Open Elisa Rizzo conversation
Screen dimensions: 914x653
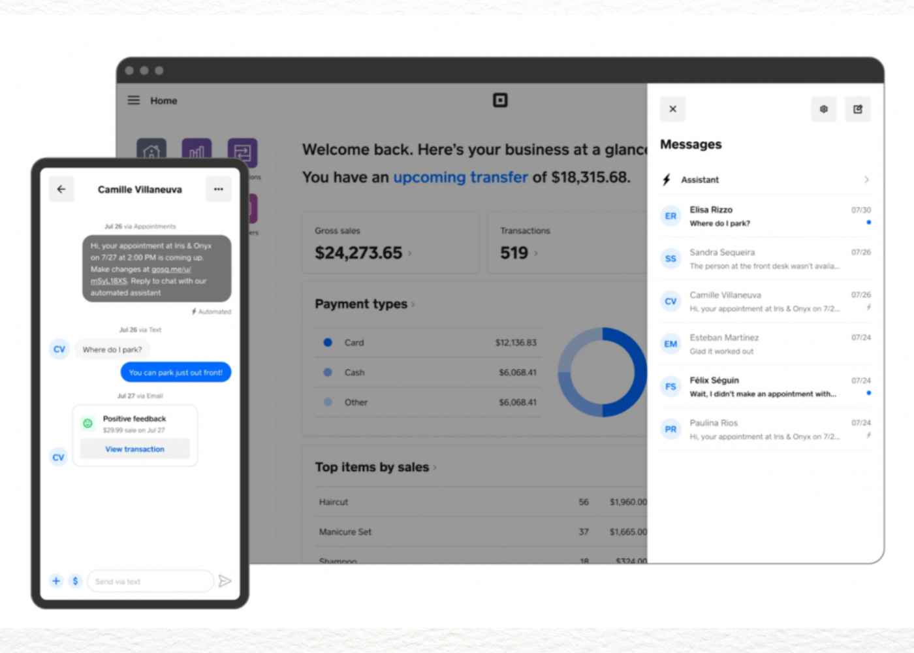pos(765,216)
